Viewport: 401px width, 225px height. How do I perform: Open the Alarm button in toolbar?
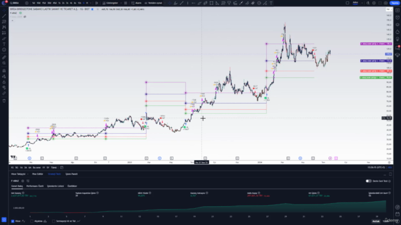137,3
